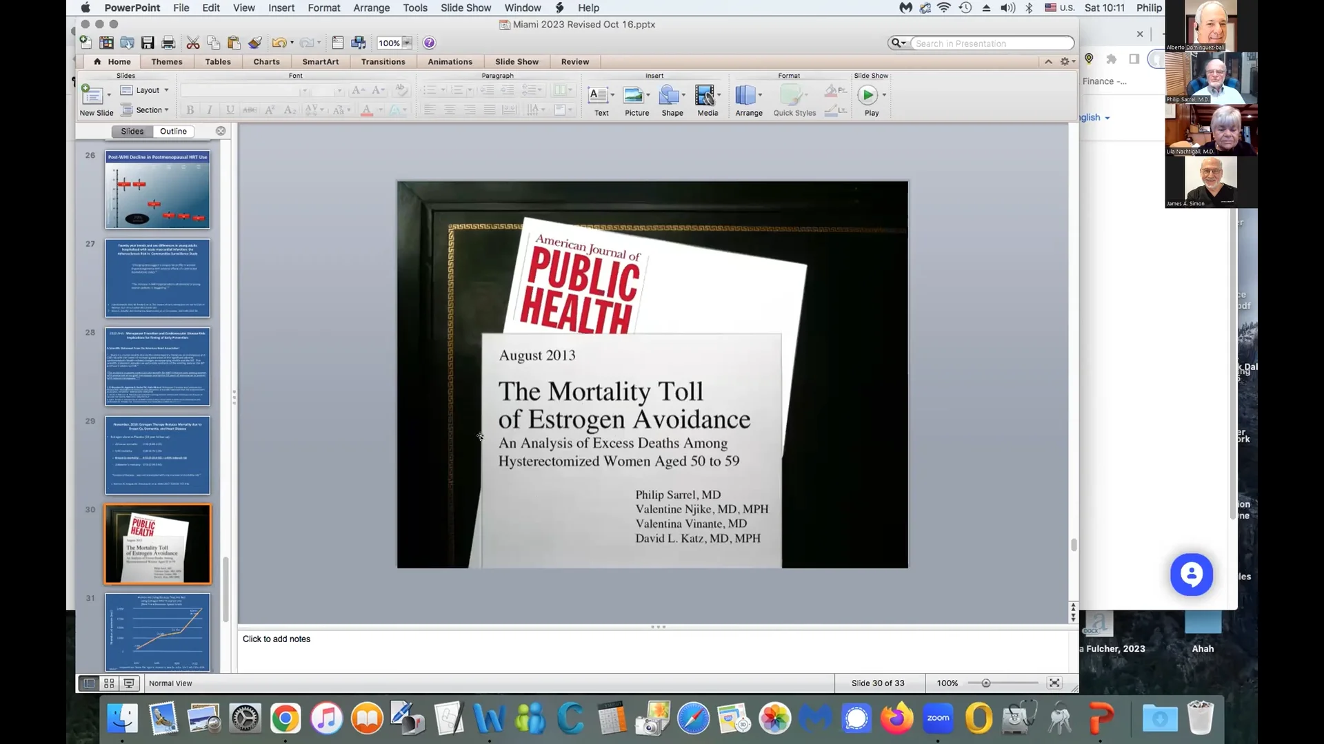
Task: Select the Format Painter brush icon
Action: [255, 43]
